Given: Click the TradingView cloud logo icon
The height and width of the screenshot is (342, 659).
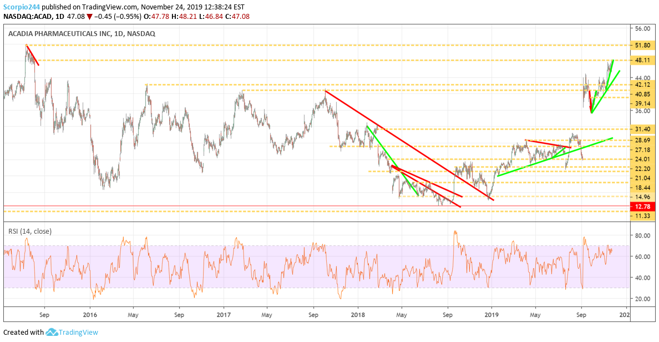Looking at the screenshot, I should click(51, 333).
